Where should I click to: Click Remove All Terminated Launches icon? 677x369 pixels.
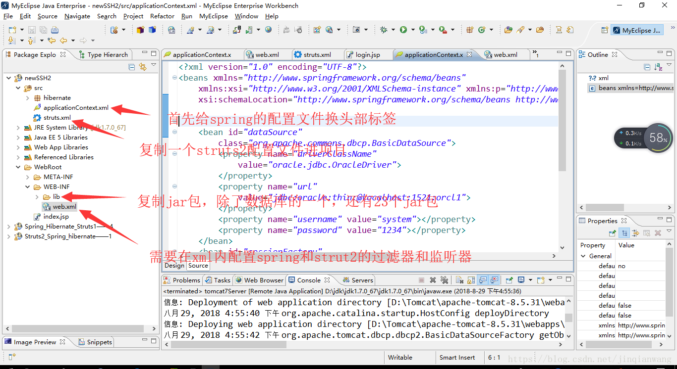point(444,280)
